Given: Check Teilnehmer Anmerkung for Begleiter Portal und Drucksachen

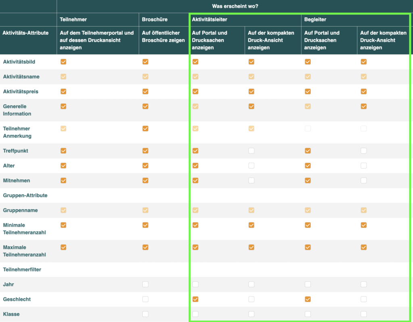Looking at the screenshot, I should [308, 128].
